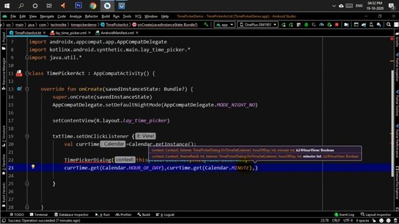Open the Database Inspector tool window
This screenshot has width=399, height=224.
71,215
